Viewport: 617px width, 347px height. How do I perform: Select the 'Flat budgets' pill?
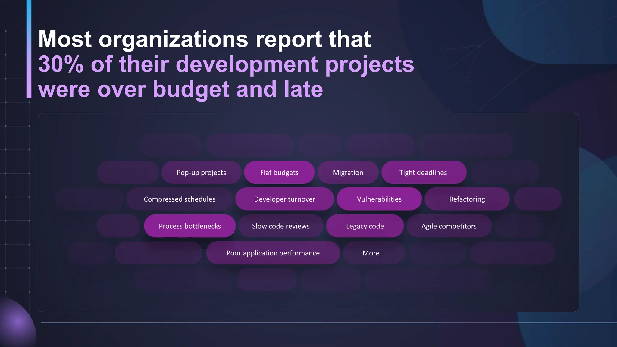tap(279, 172)
